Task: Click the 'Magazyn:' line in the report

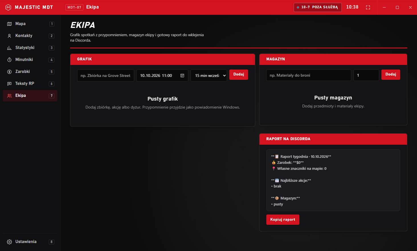Action: [285, 198]
